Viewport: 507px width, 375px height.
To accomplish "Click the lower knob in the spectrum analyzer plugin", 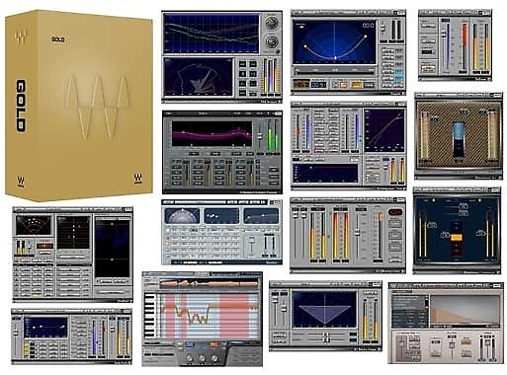I will [x=272, y=41].
